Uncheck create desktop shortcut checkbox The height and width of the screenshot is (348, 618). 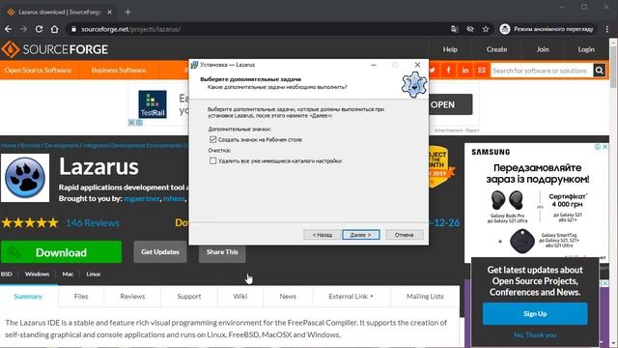212,139
